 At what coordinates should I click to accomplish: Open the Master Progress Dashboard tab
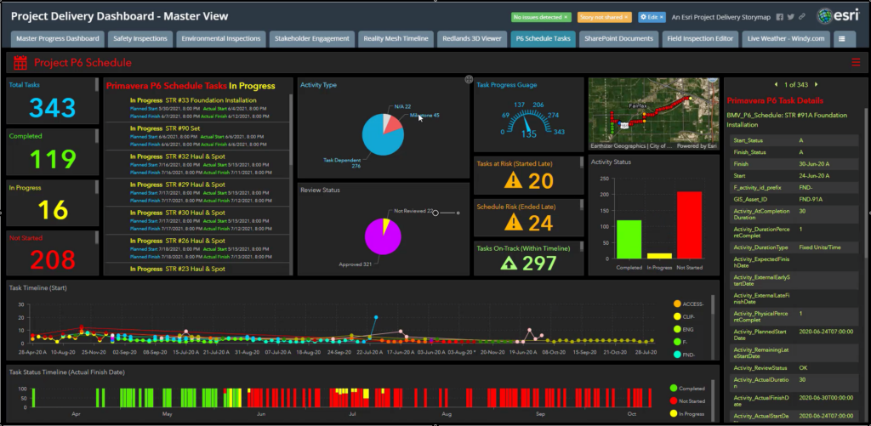pos(57,39)
